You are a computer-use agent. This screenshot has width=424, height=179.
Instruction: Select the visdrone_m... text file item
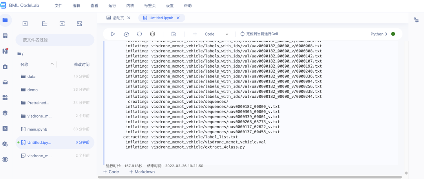(x=55, y=156)
